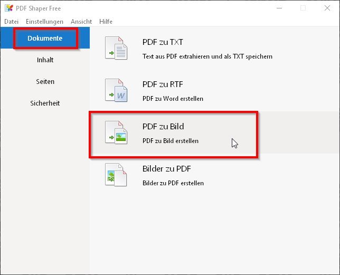The height and width of the screenshot is (275, 340).
Task: Go to the Sicherheit section
Action: tap(45, 103)
